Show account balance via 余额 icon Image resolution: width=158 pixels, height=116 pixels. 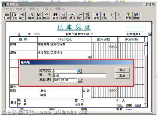click(63, 16)
